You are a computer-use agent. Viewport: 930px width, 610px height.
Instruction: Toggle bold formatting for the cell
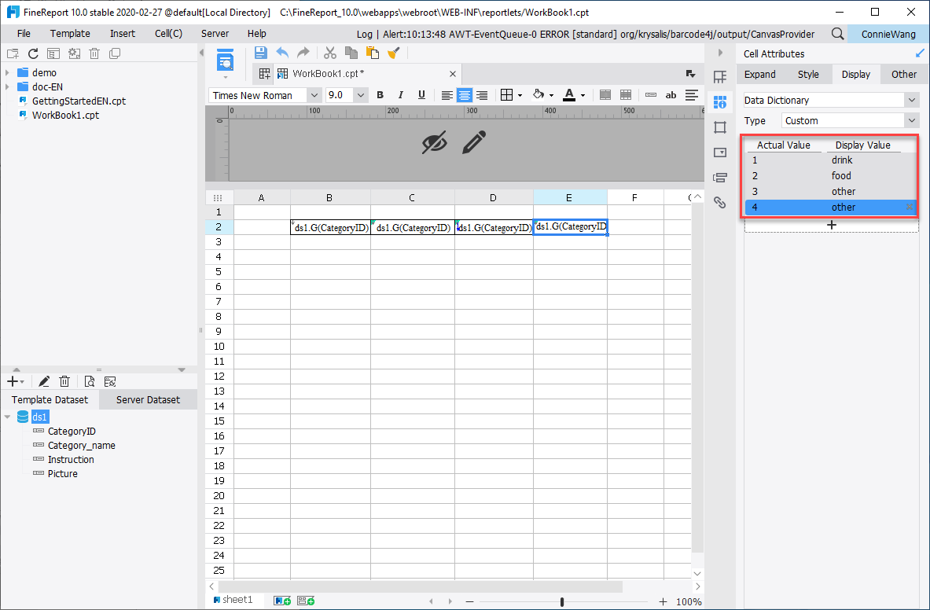380,95
